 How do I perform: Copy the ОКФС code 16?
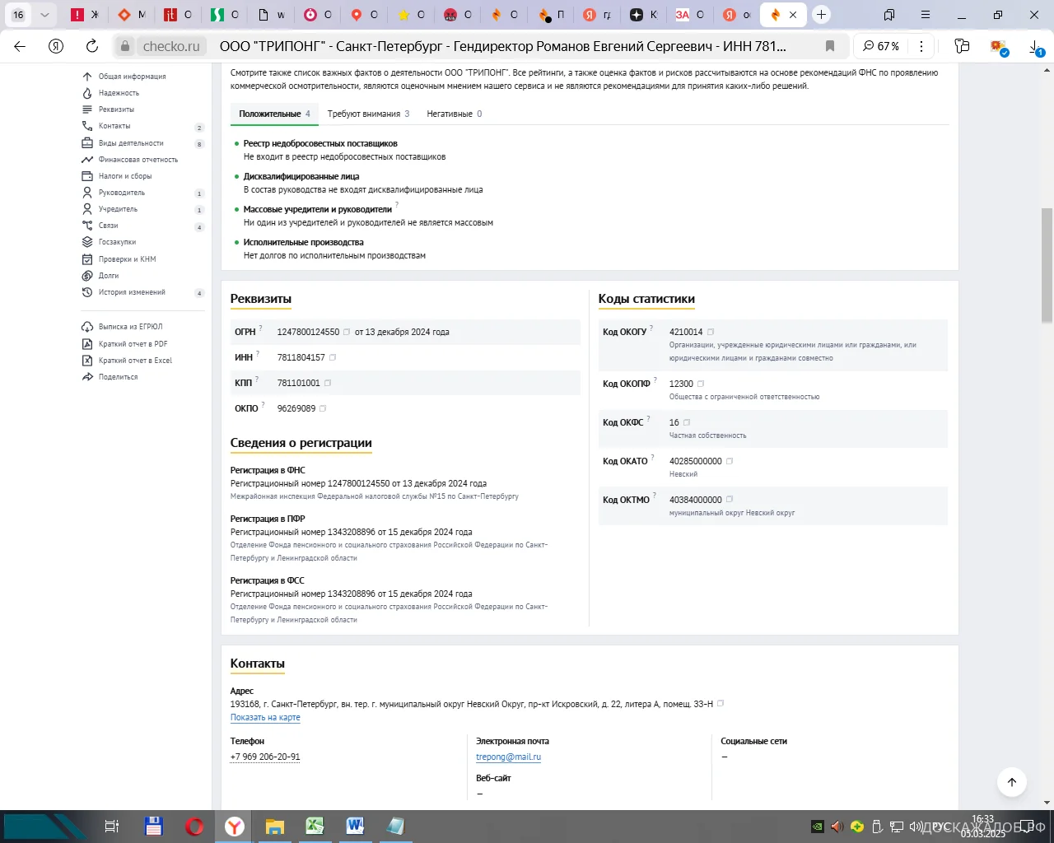(x=687, y=422)
